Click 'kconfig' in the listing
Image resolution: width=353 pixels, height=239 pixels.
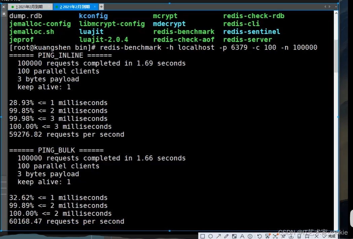(x=94, y=16)
